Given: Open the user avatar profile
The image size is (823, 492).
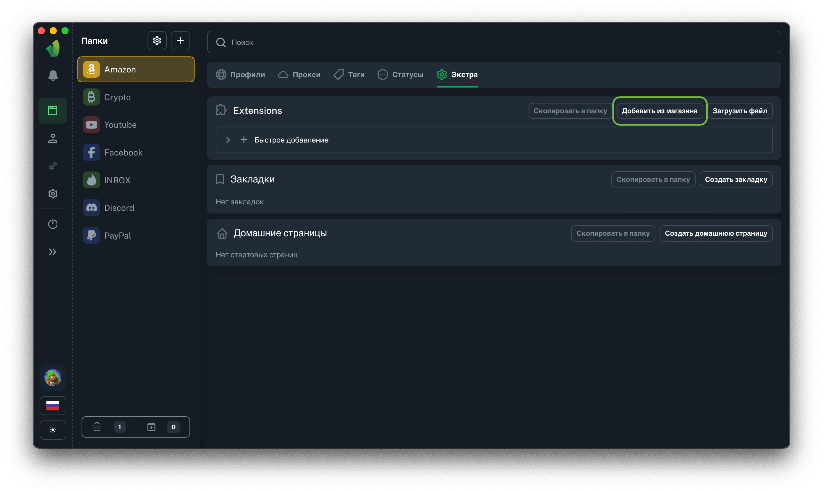Looking at the screenshot, I should click(x=53, y=378).
